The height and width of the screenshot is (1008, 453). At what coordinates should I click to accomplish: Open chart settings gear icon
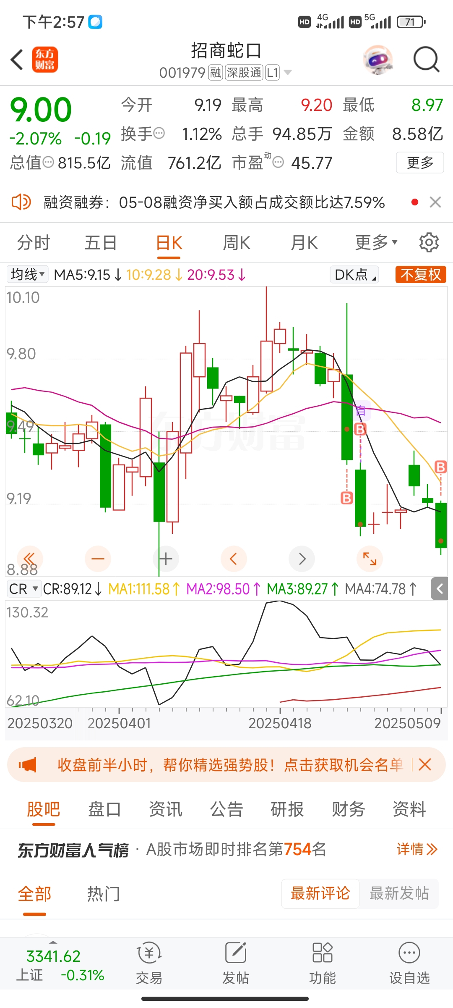point(429,243)
